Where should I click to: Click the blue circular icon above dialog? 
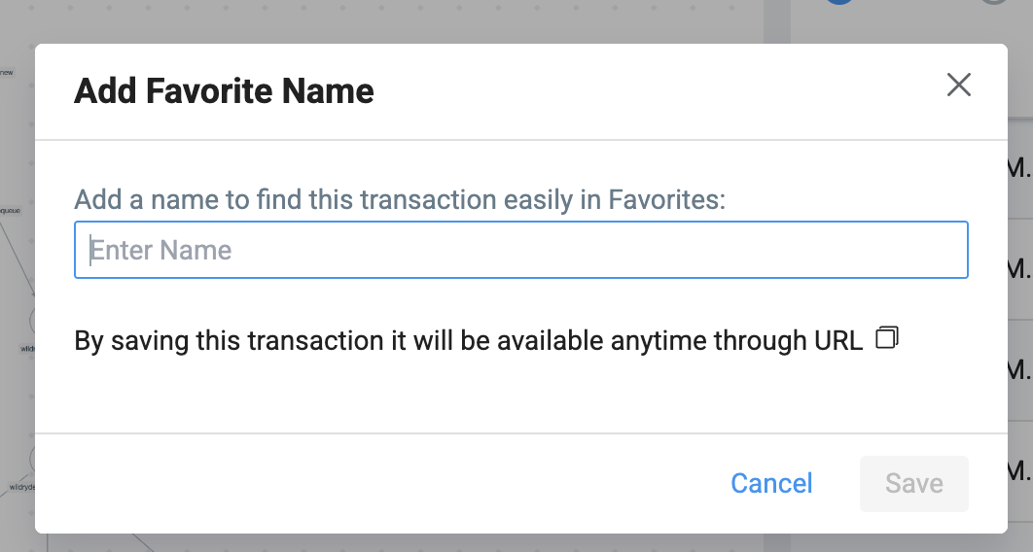pyautogui.click(x=839, y=2)
